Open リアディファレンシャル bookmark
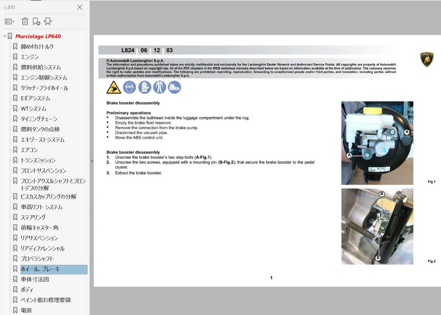Image resolution: width=441 pixels, height=315 pixels. coord(43,248)
